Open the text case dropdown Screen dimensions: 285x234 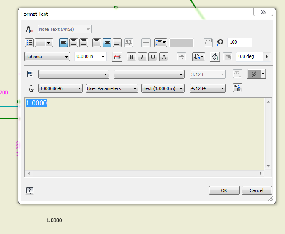[198, 57]
